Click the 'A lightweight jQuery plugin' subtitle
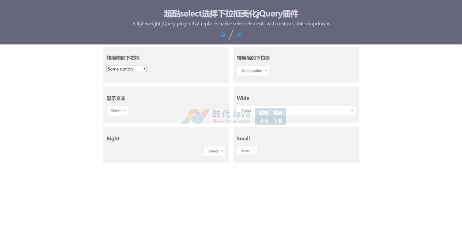The image size is (462, 233). click(x=231, y=24)
